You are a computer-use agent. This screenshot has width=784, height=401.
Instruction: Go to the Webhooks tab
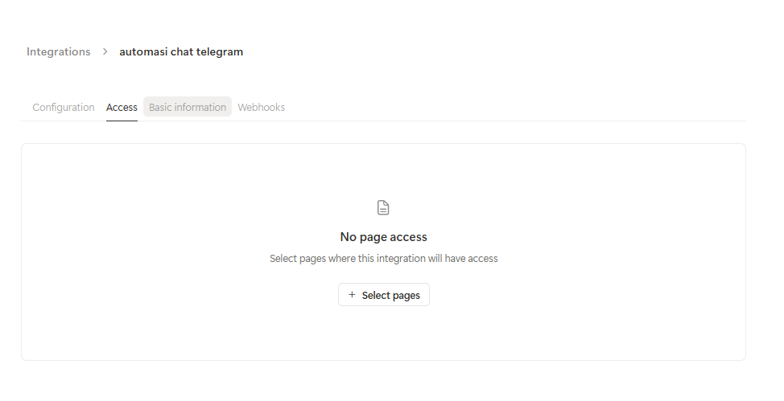[261, 108]
